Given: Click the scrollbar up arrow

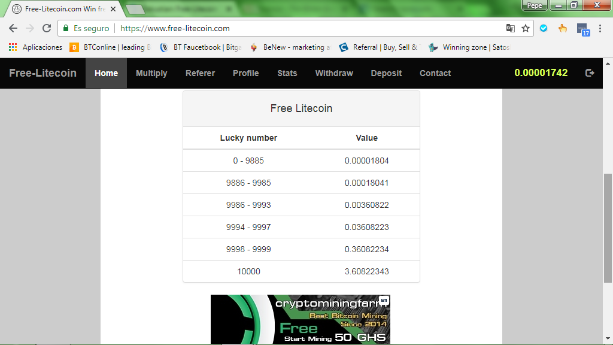Looking at the screenshot, I should (x=608, y=63).
